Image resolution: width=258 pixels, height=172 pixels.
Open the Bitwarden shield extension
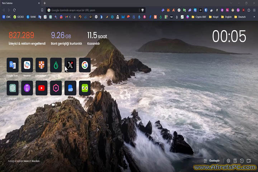206,10
